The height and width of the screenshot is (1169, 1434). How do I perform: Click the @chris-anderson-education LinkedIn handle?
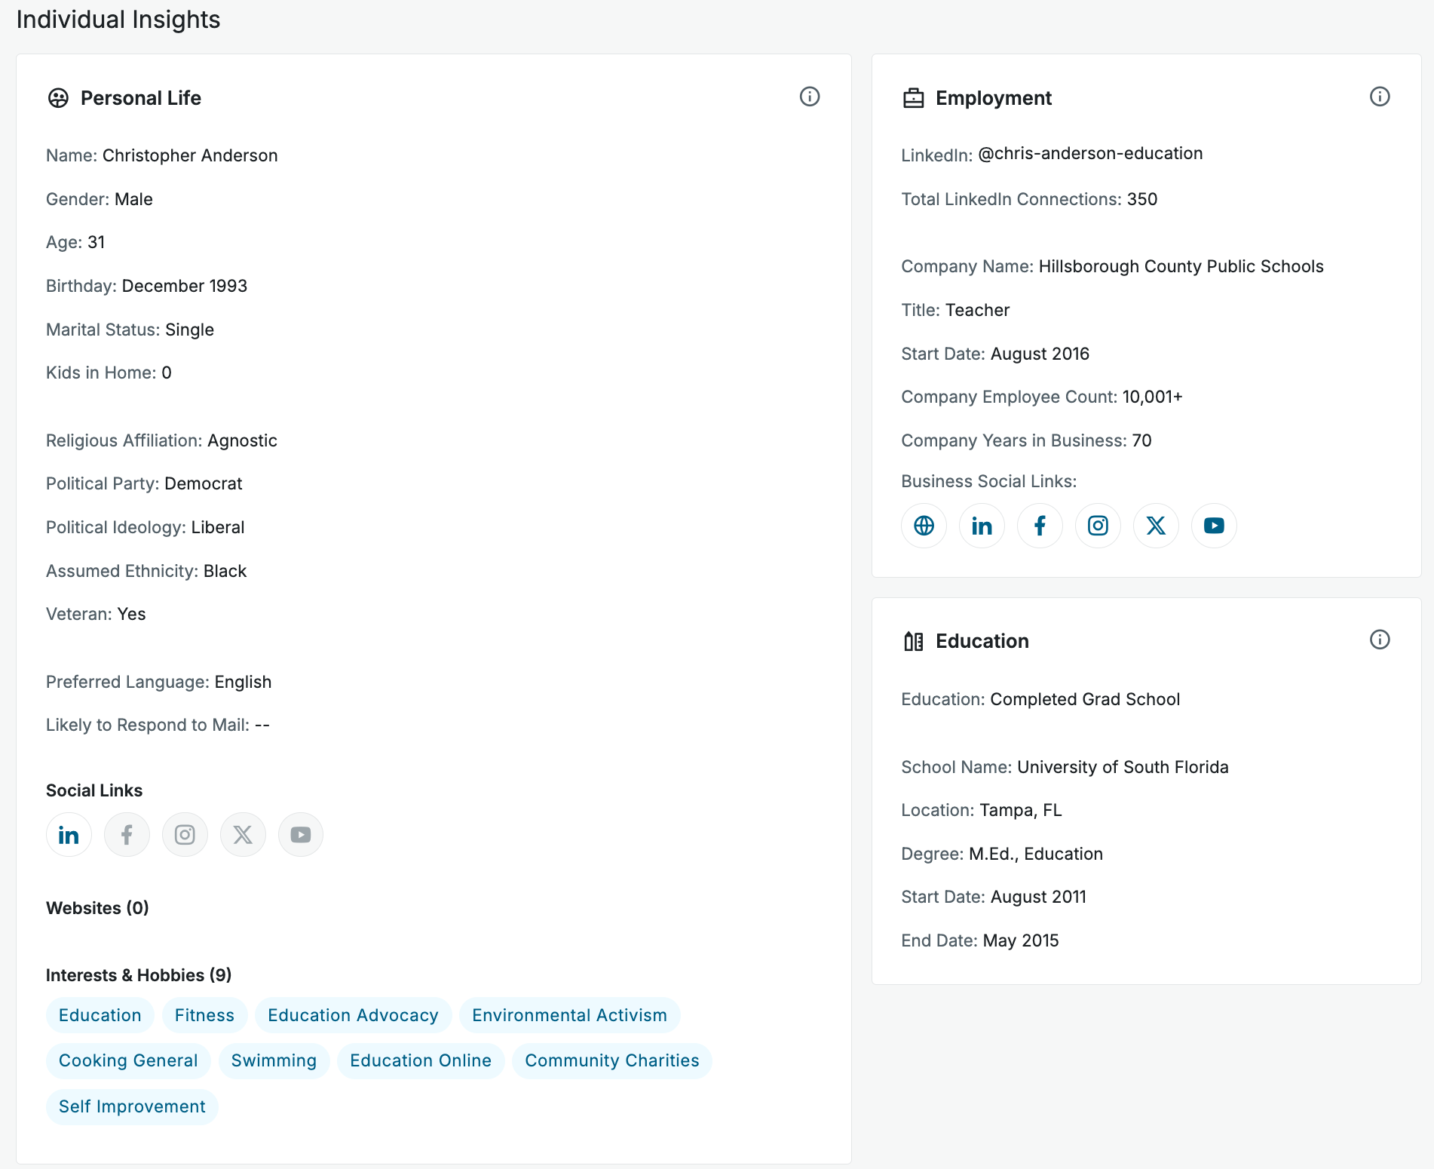pyautogui.click(x=1090, y=153)
